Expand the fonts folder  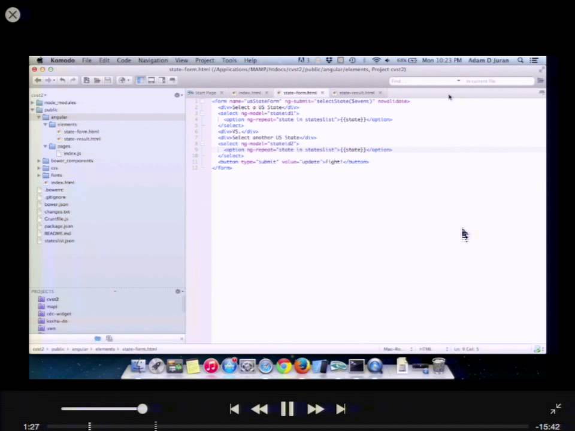39,175
